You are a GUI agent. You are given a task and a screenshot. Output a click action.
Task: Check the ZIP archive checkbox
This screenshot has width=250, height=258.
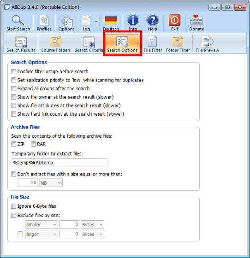pos(13,144)
